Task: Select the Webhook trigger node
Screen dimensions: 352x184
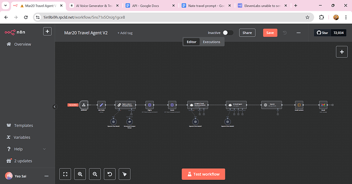Action: click(x=84, y=105)
